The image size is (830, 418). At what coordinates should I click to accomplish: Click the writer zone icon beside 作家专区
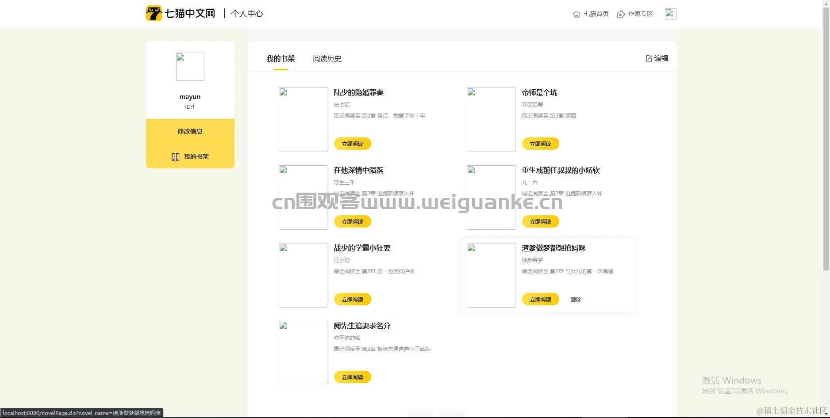[x=621, y=14]
